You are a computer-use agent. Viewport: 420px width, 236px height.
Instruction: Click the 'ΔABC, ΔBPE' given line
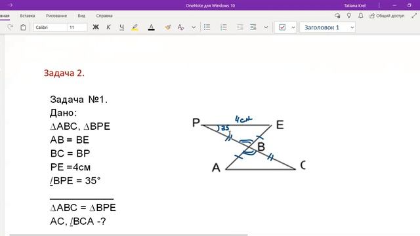[x=80, y=126]
